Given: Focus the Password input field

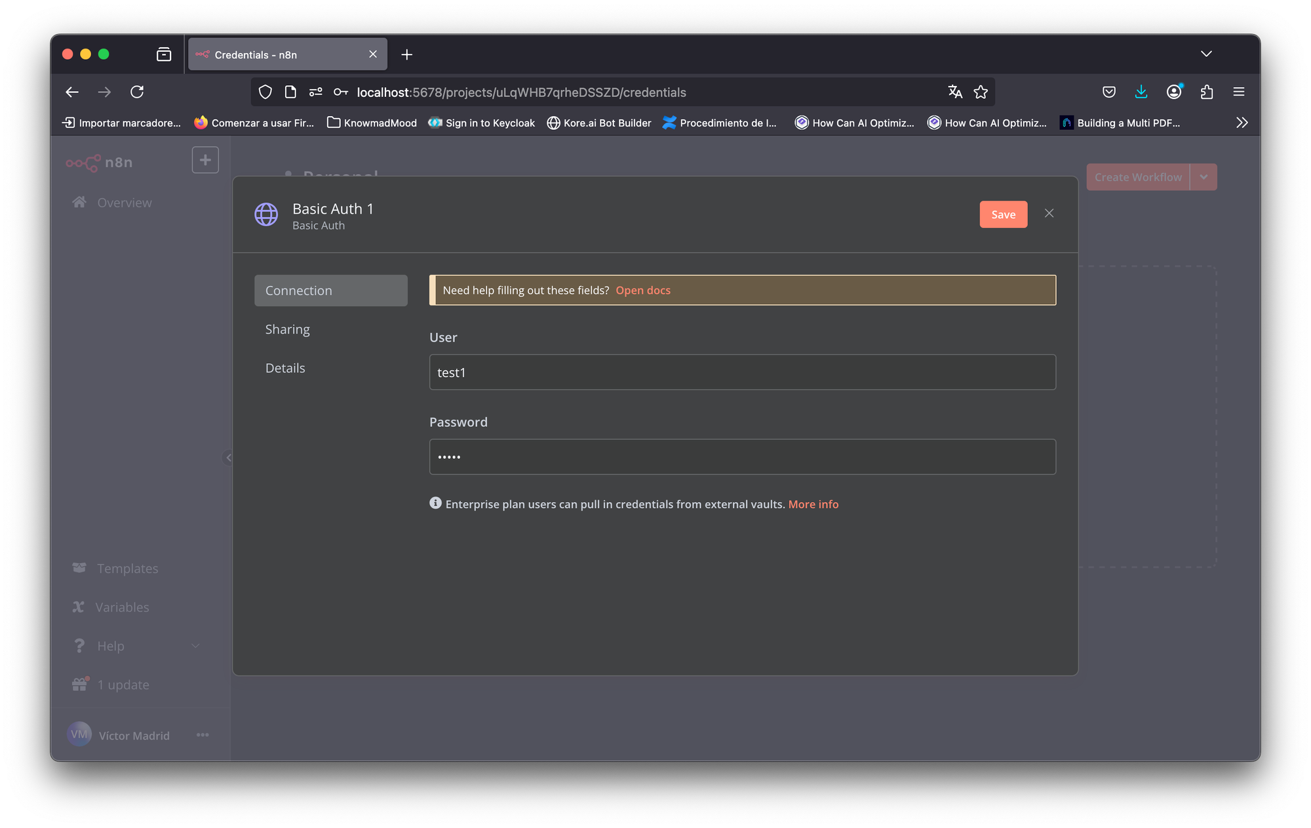Looking at the screenshot, I should click(742, 457).
